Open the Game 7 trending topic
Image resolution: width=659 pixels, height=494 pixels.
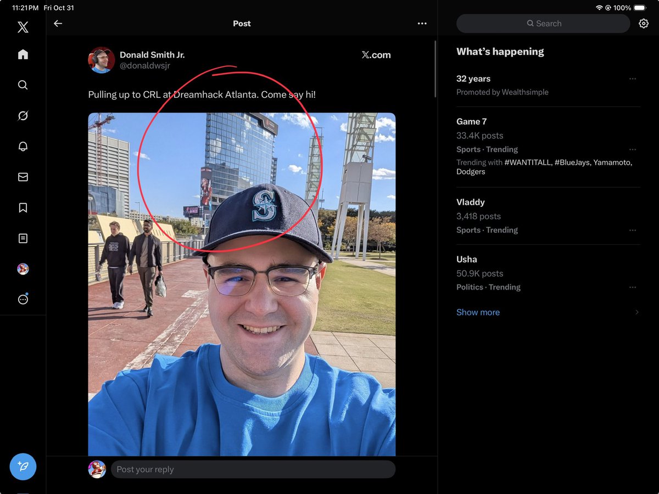(x=471, y=122)
